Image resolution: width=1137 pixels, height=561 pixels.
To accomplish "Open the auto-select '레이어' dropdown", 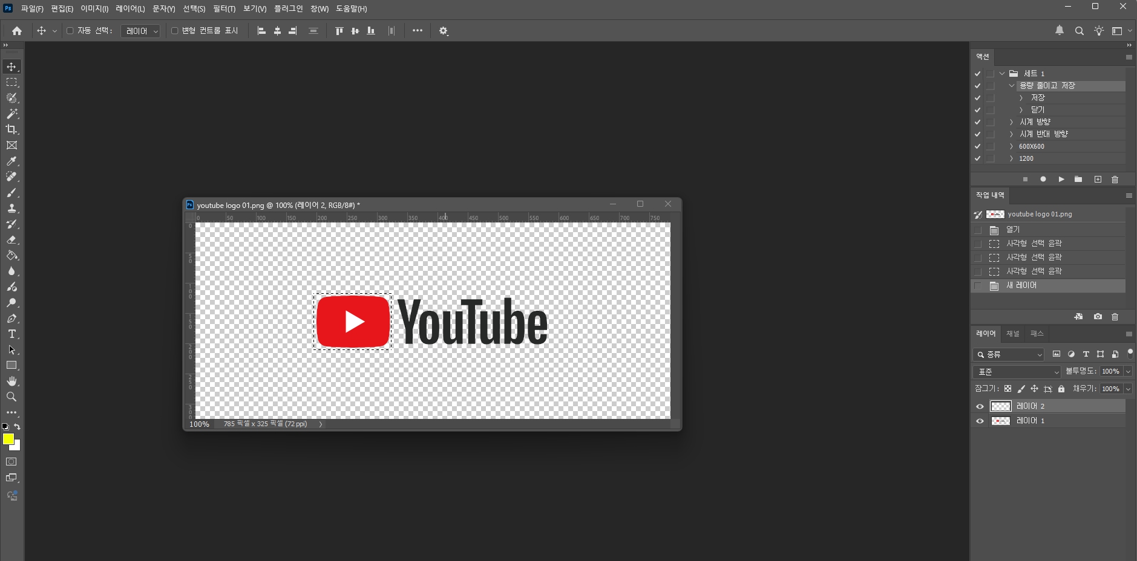I will tap(140, 31).
